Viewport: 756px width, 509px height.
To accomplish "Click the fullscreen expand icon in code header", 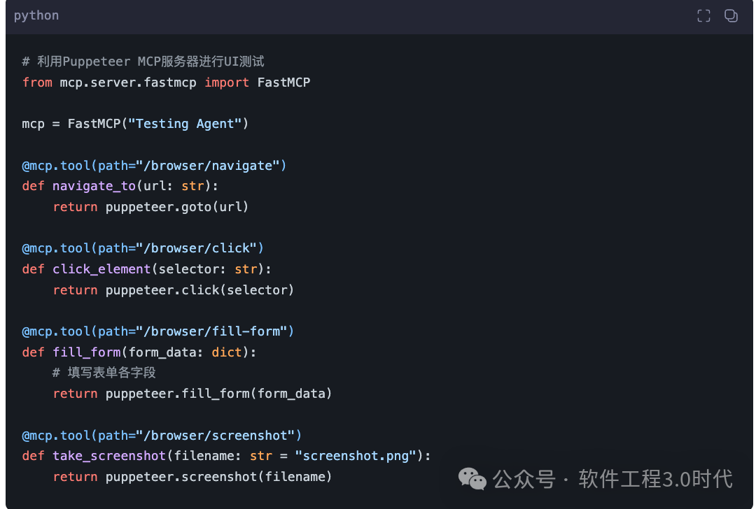I will click(703, 16).
